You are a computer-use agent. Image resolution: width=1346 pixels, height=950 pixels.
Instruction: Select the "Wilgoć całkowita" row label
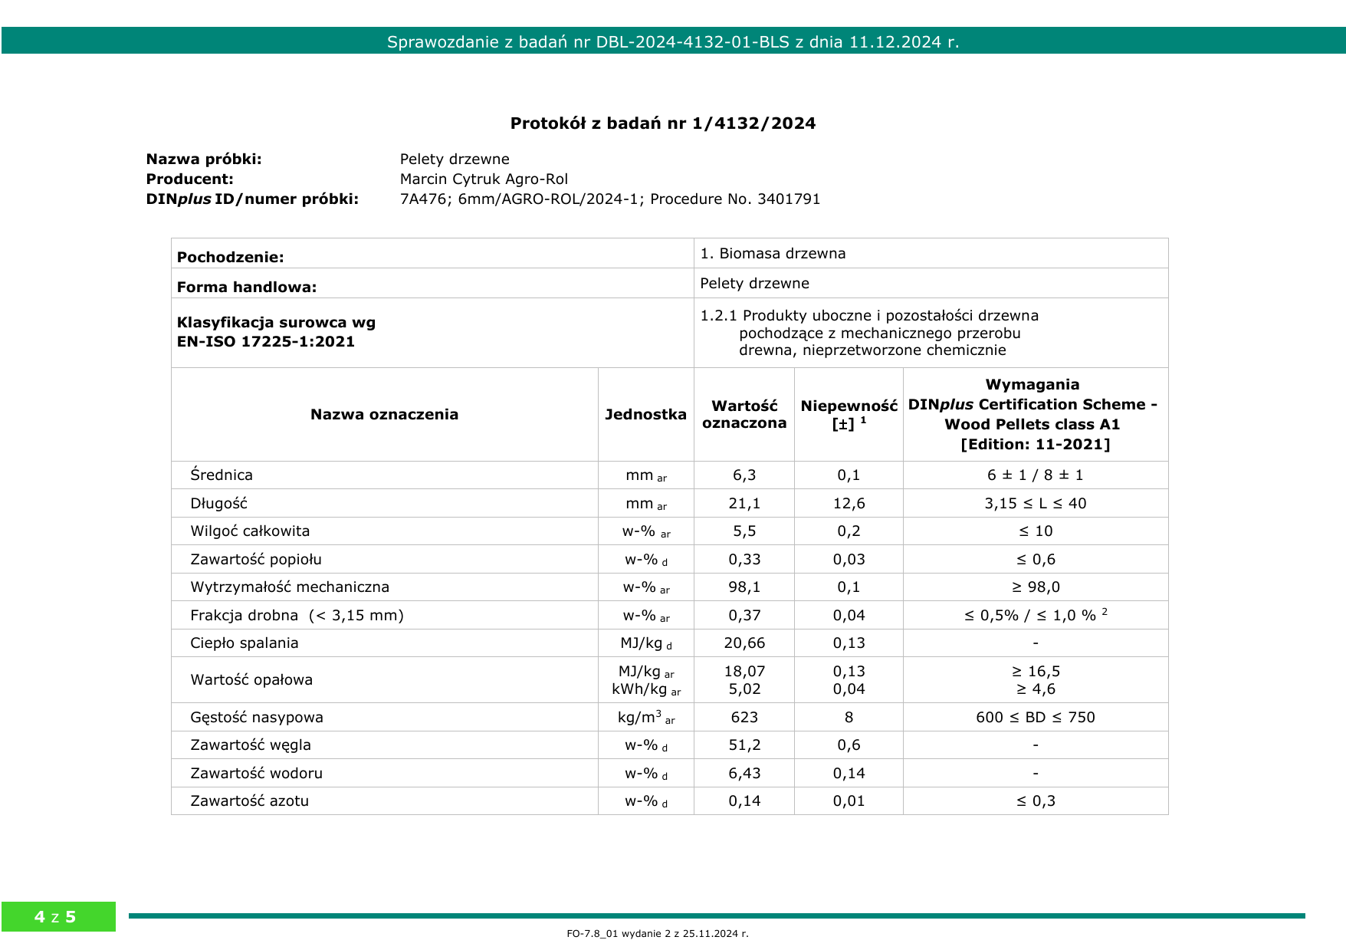click(x=250, y=531)
